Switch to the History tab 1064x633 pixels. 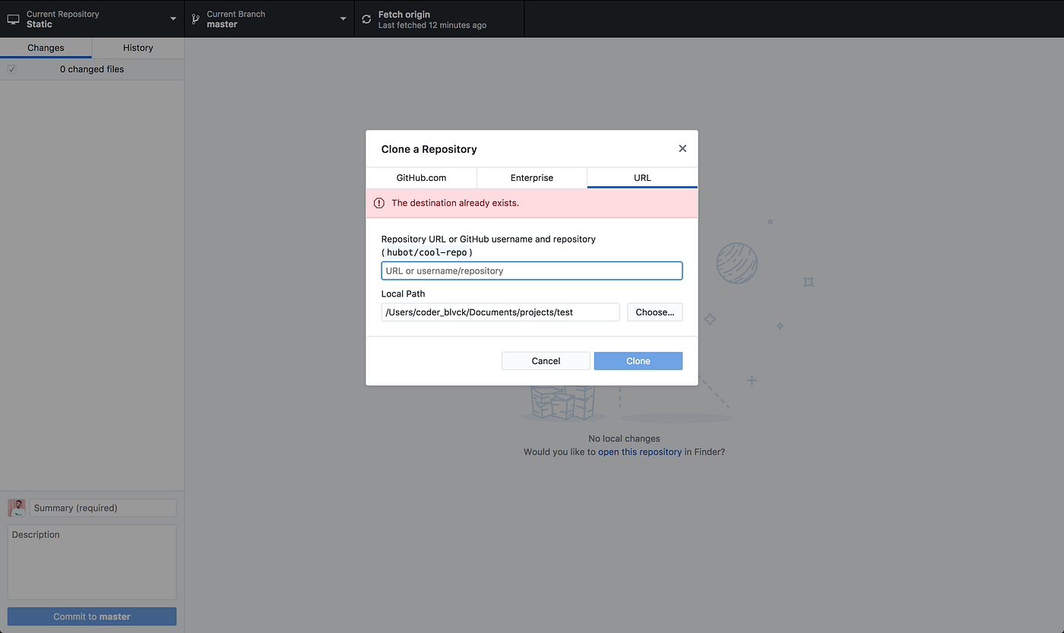(x=138, y=47)
